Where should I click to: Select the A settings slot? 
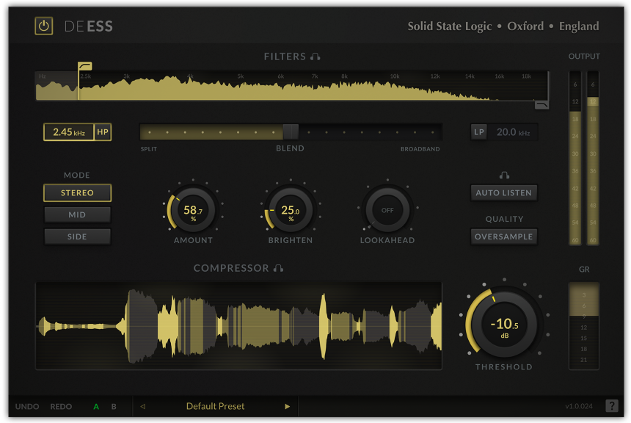tap(96, 406)
